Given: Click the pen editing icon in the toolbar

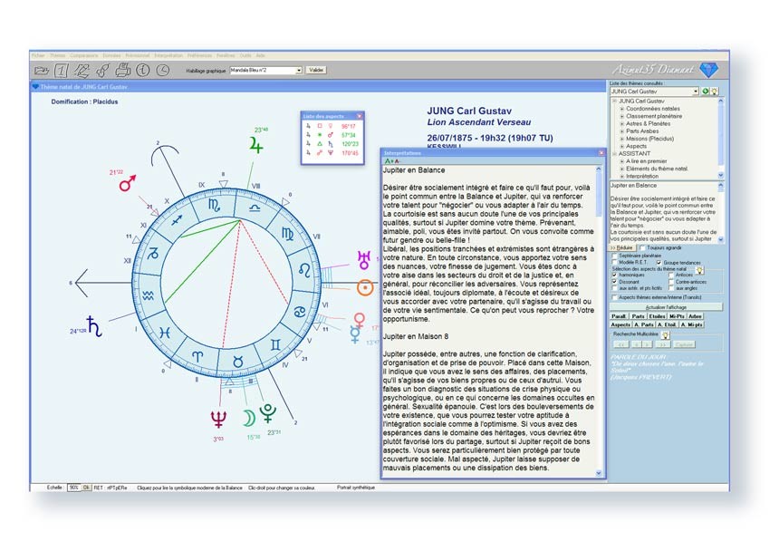Looking at the screenshot, I should tap(81, 70).
